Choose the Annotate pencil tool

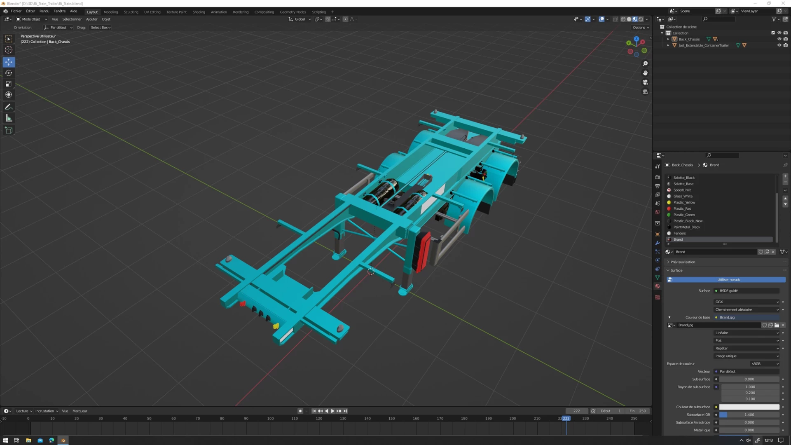tap(9, 107)
